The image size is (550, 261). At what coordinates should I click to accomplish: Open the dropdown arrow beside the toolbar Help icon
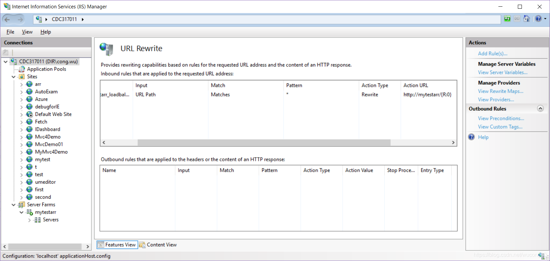(545, 19)
